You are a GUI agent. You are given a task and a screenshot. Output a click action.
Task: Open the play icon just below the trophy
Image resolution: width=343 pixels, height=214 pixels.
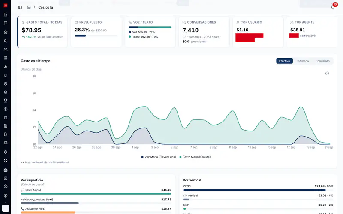pos(6,109)
